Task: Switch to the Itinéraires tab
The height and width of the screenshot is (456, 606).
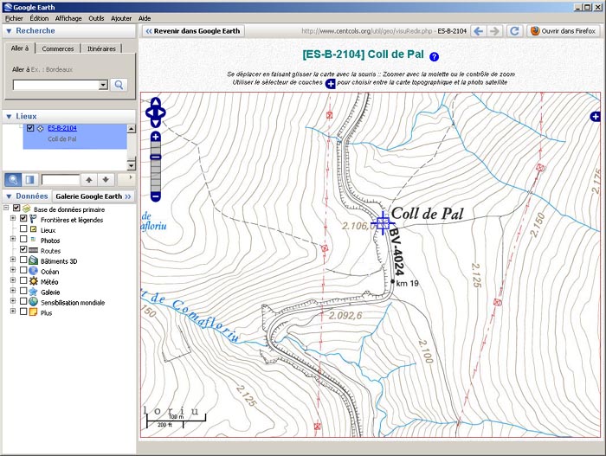Action: (x=101, y=48)
